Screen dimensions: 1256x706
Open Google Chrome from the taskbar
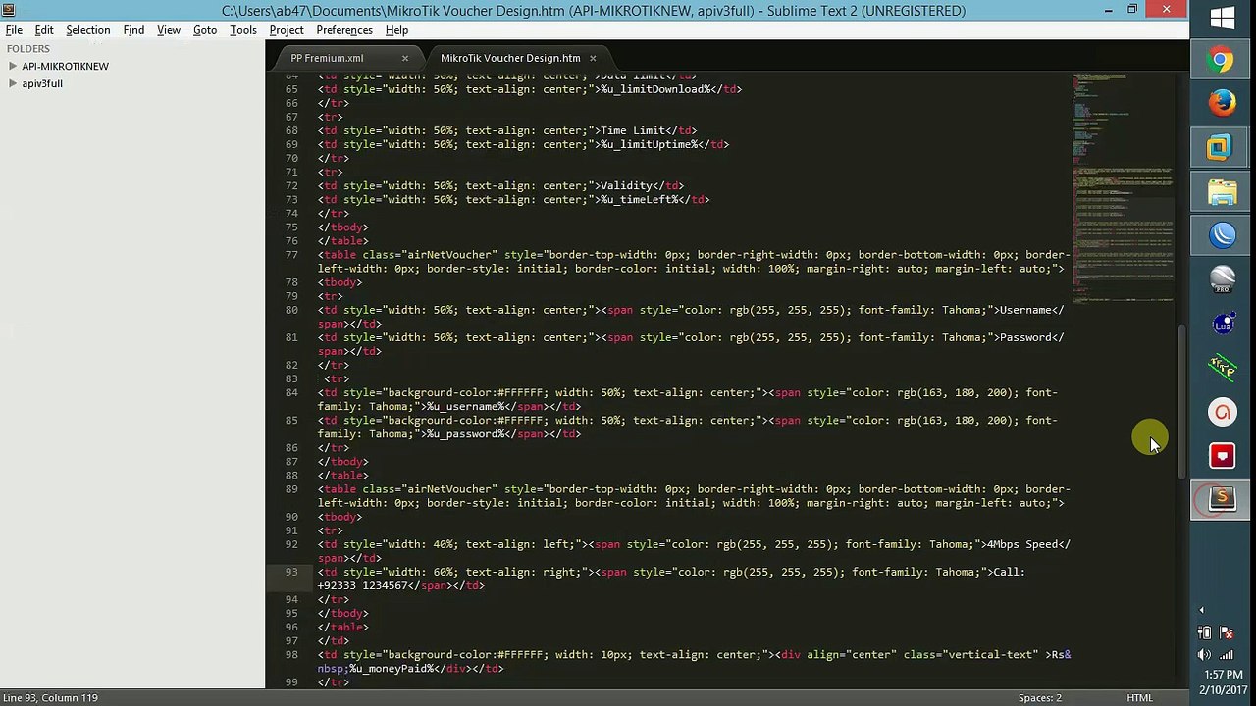pyautogui.click(x=1222, y=61)
